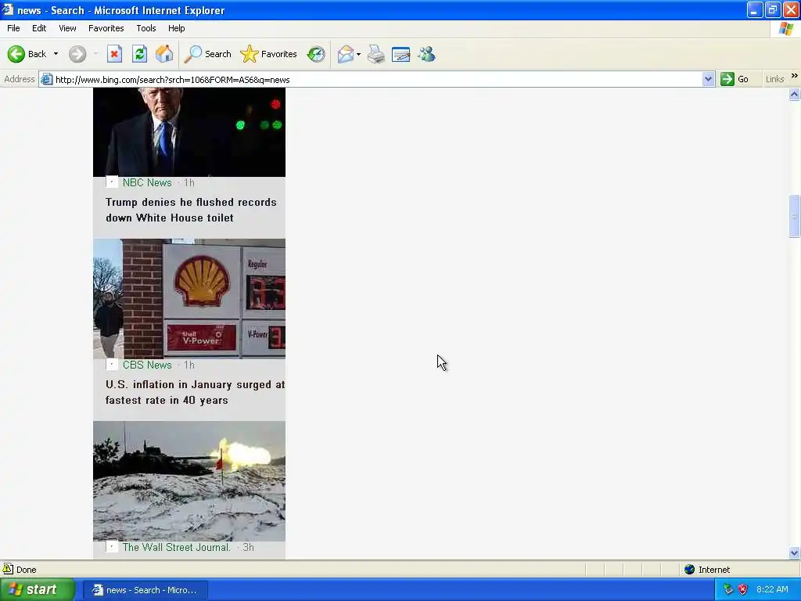Click the scroll up arrow
The width and height of the screenshot is (801, 601).
(x=795, y=95)
